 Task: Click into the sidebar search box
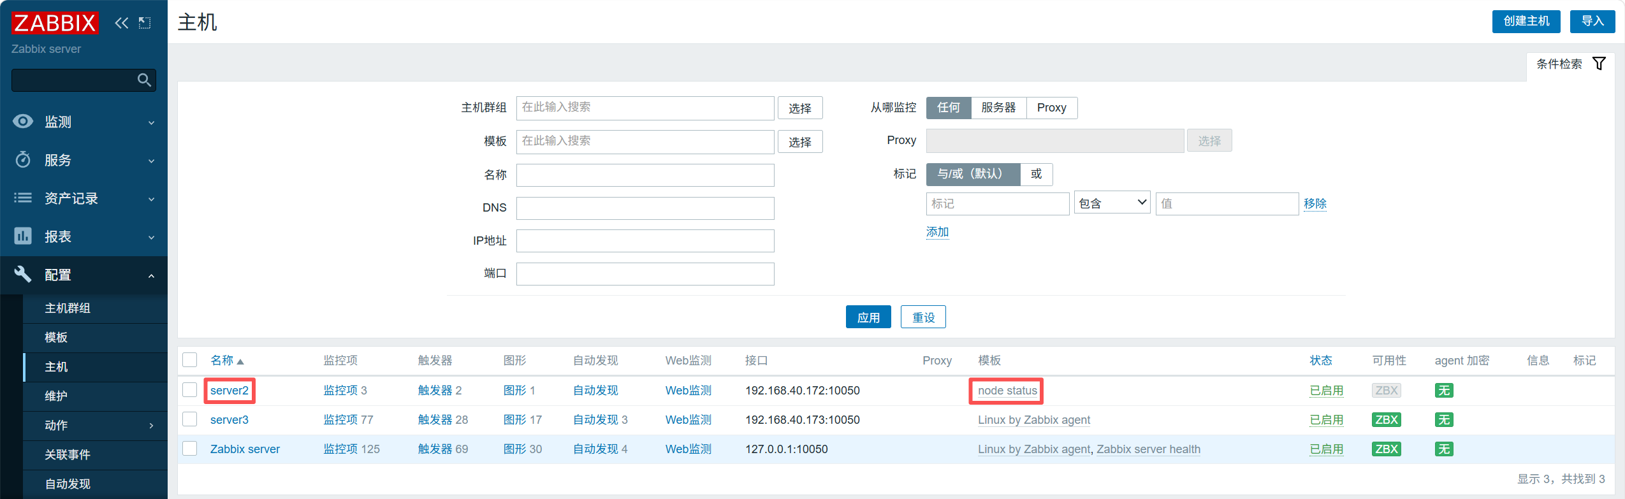click(x=84, y=80)
